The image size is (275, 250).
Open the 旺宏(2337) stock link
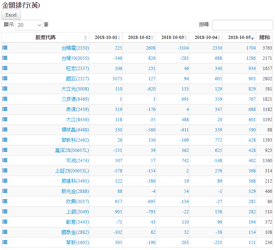pos(77,68)
